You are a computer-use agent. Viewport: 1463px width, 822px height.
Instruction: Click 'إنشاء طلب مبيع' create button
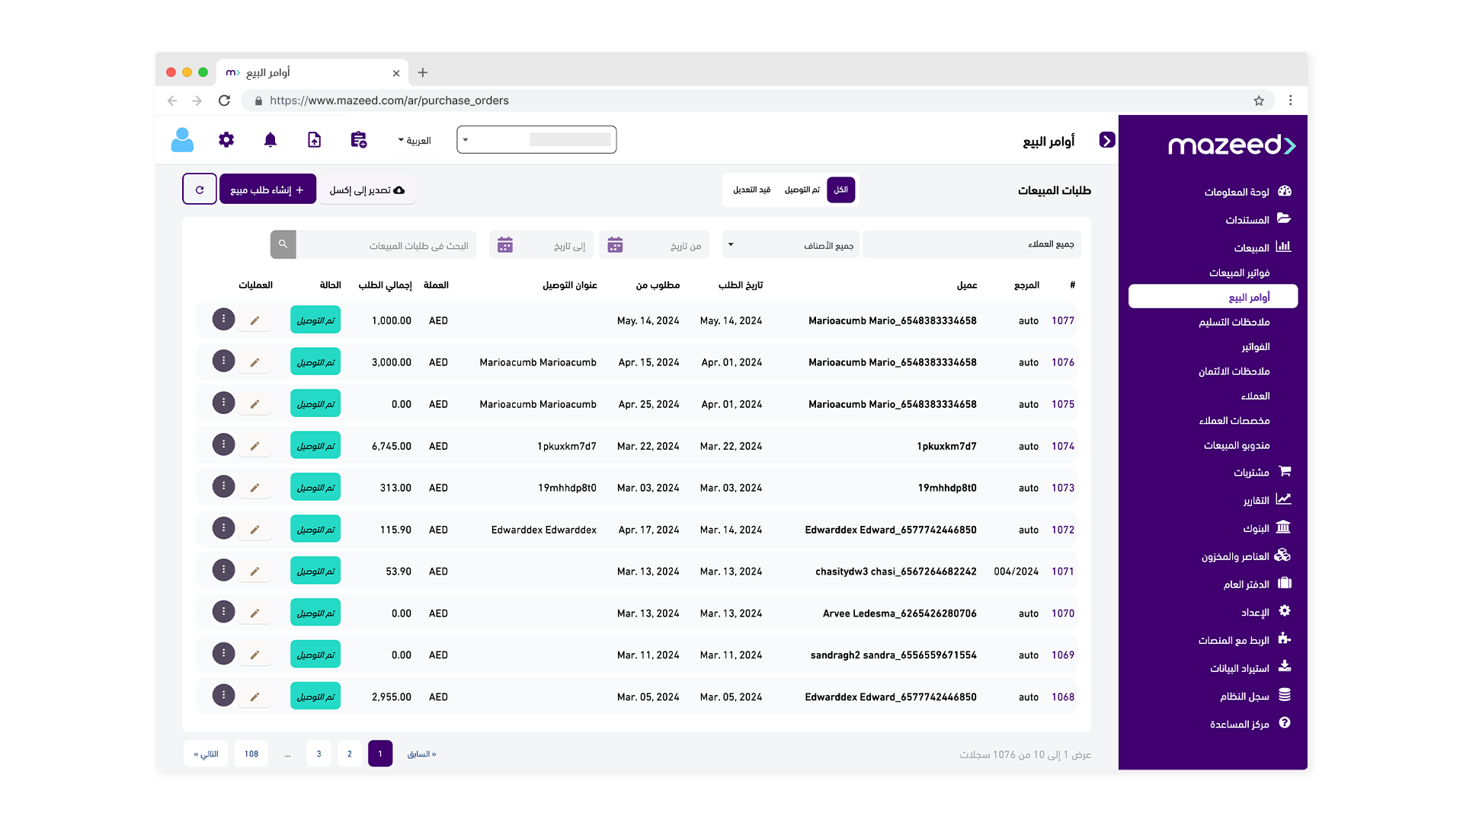(267, 190)
